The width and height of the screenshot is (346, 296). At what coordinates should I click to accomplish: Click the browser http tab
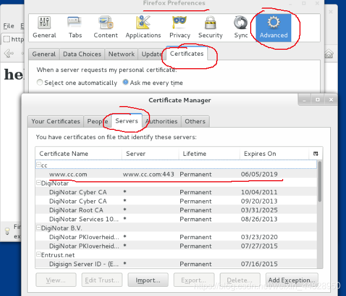(13, 40)
